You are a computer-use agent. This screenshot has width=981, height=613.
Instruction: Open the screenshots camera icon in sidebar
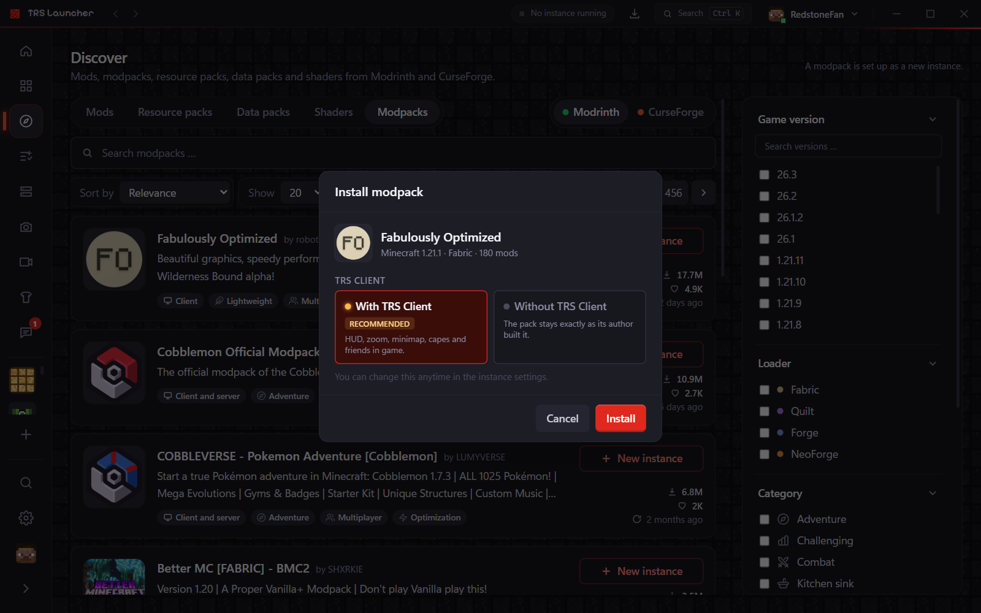coord(26,227)
